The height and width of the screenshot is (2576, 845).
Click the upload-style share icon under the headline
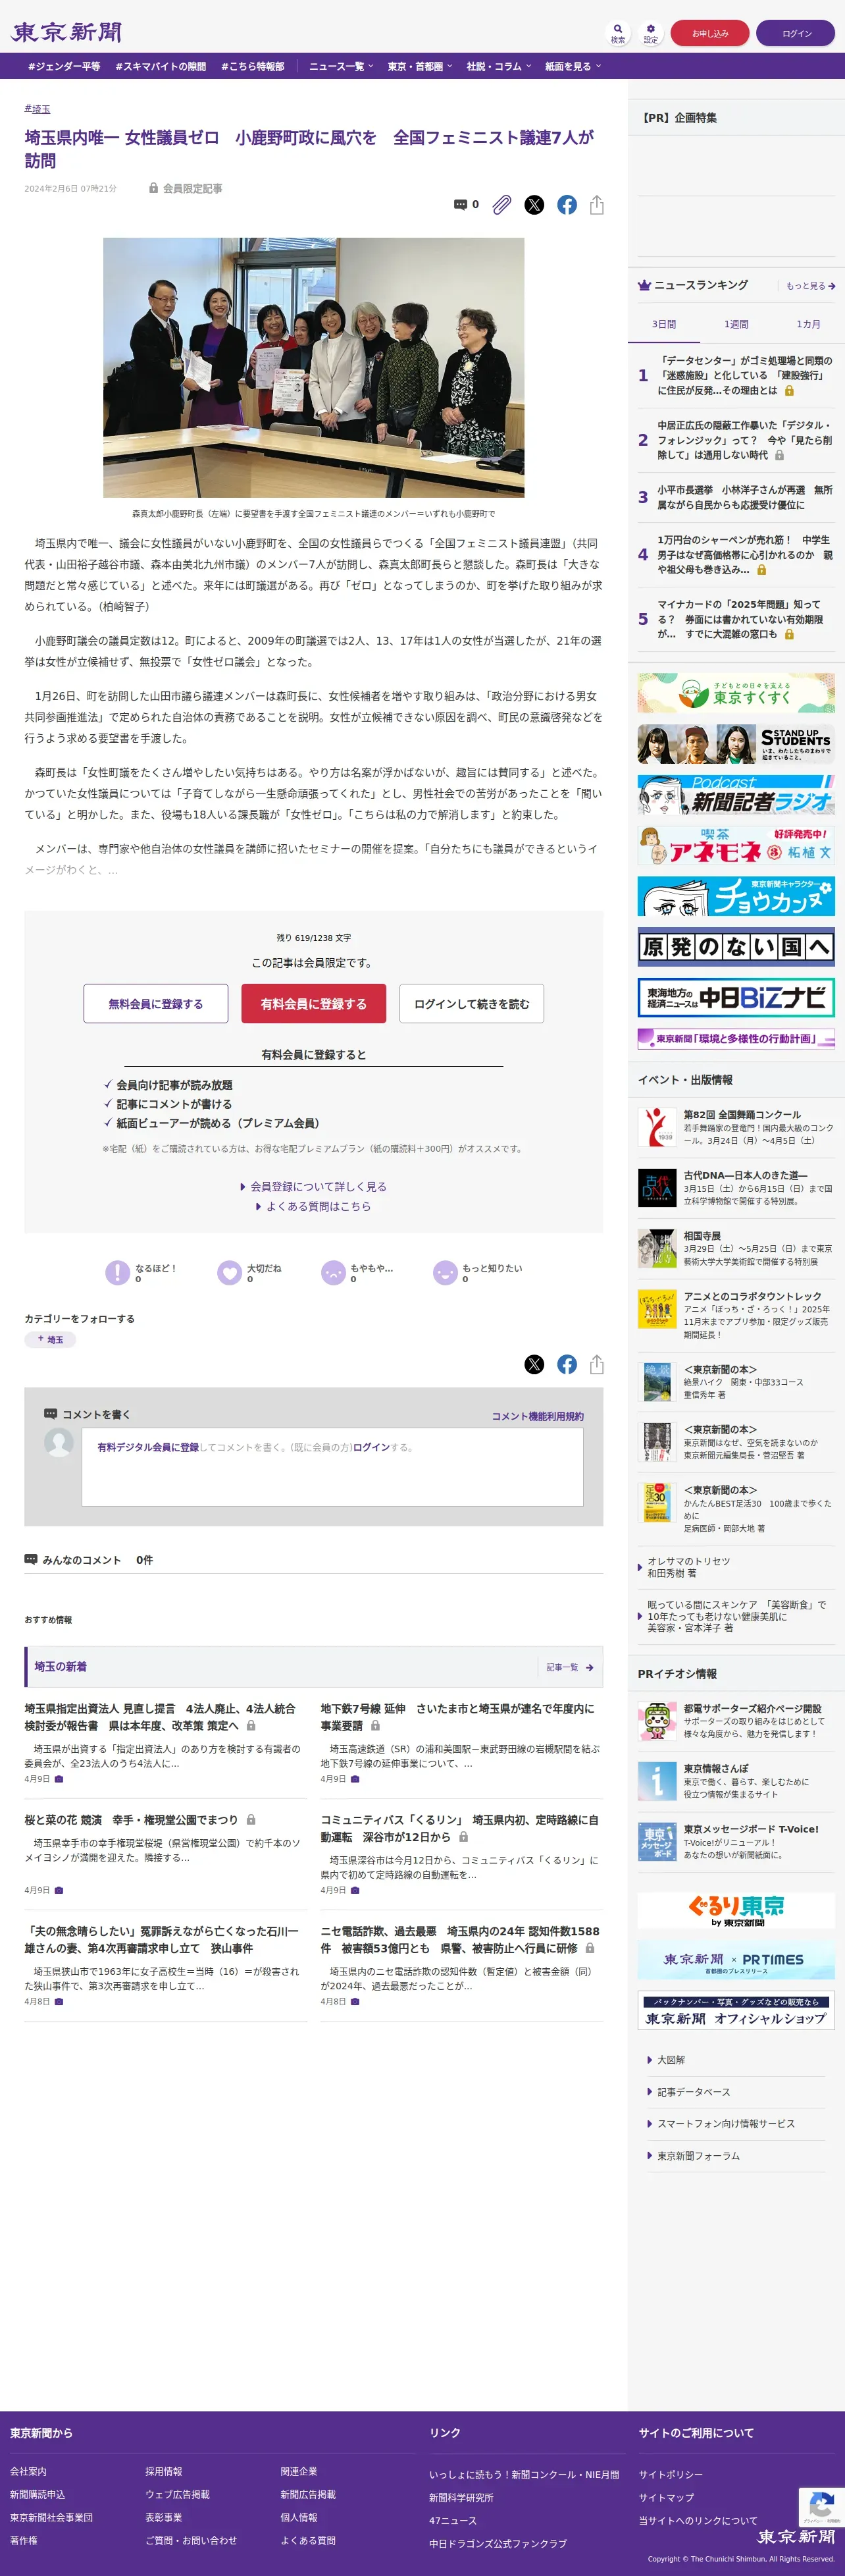point(597,205)
